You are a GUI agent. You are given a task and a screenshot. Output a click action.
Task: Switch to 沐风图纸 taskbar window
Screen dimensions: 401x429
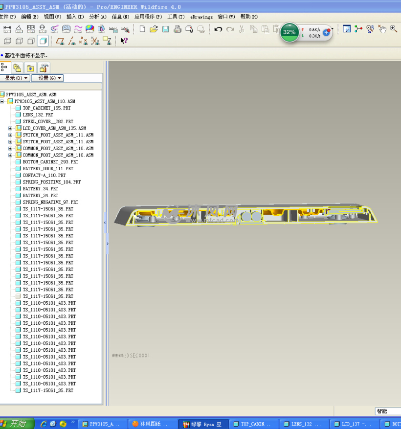(x=153, y=424)
